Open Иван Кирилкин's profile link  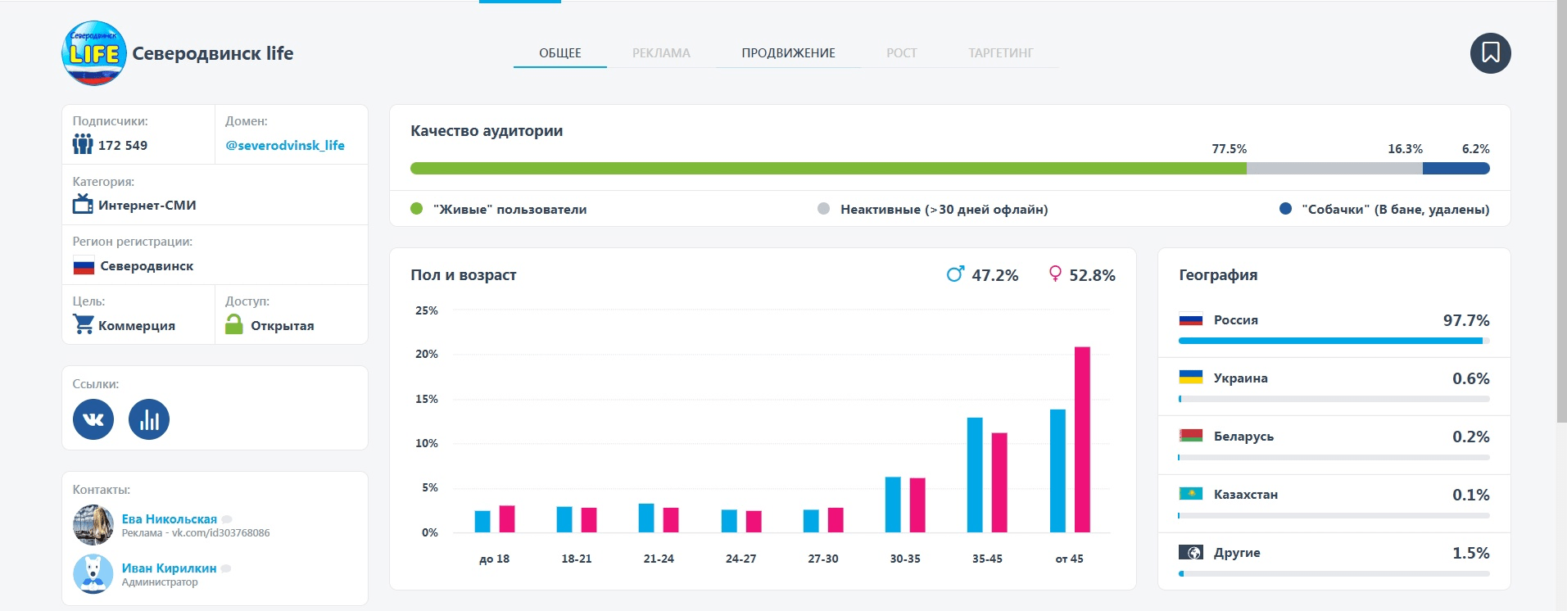click(169, 568)
